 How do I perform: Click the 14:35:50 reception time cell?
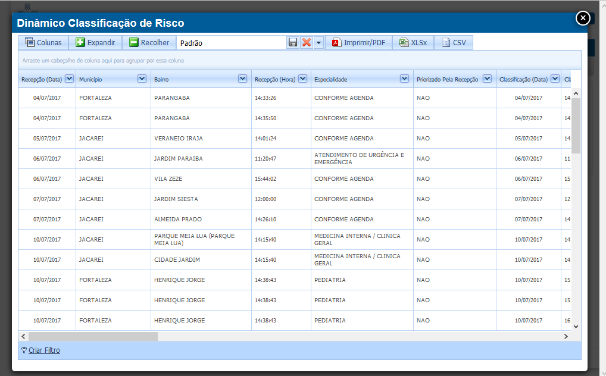coord(281,118)
